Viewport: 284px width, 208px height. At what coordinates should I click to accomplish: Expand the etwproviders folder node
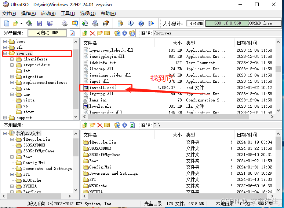click(12, 65)
